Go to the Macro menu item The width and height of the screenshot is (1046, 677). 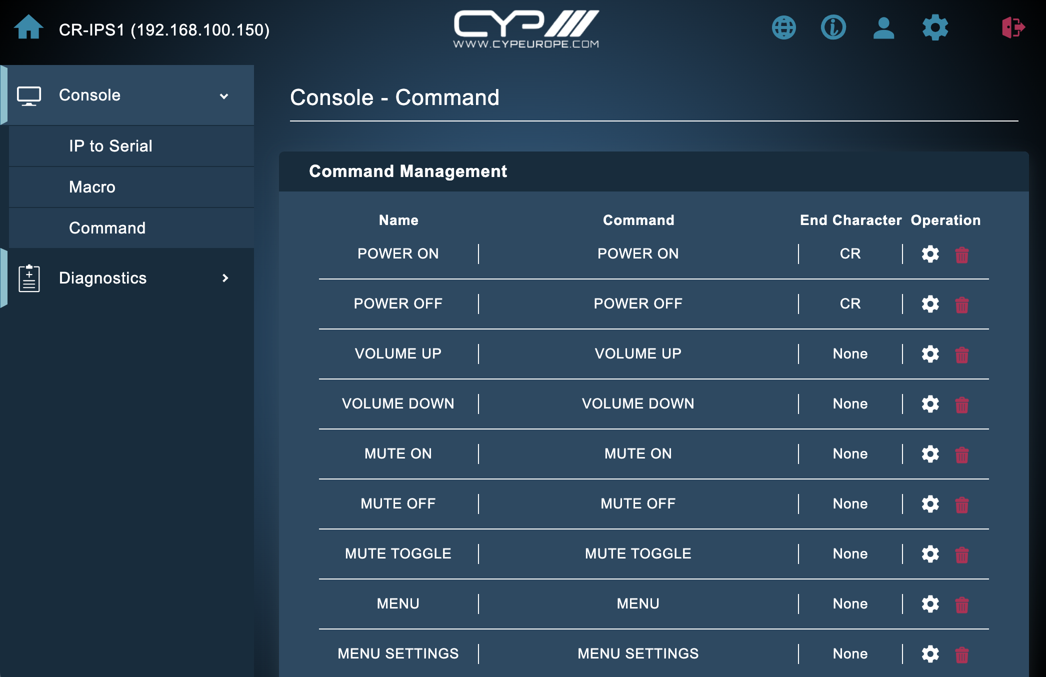tap(92, 187)
